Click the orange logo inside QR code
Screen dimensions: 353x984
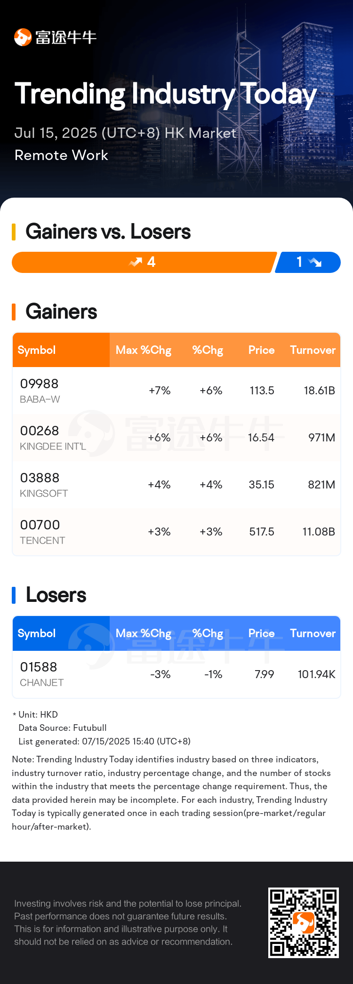click(304, 923)
